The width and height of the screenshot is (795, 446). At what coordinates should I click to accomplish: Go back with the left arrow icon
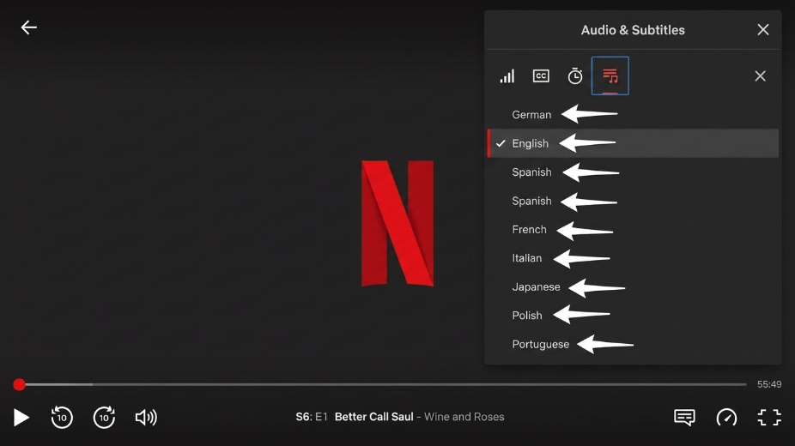pos(29,27)
